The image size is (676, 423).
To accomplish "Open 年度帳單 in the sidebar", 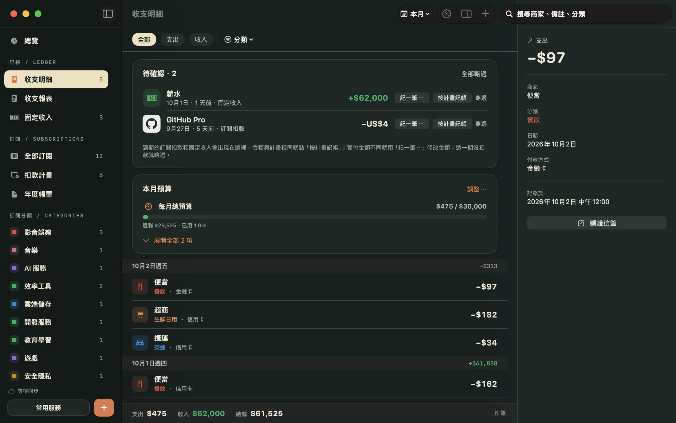I will click(x=56, y=194).
